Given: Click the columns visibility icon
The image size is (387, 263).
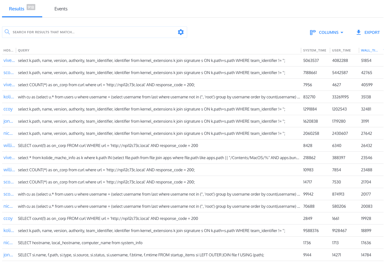Looking at the screenshot, I should click(313, 32).
